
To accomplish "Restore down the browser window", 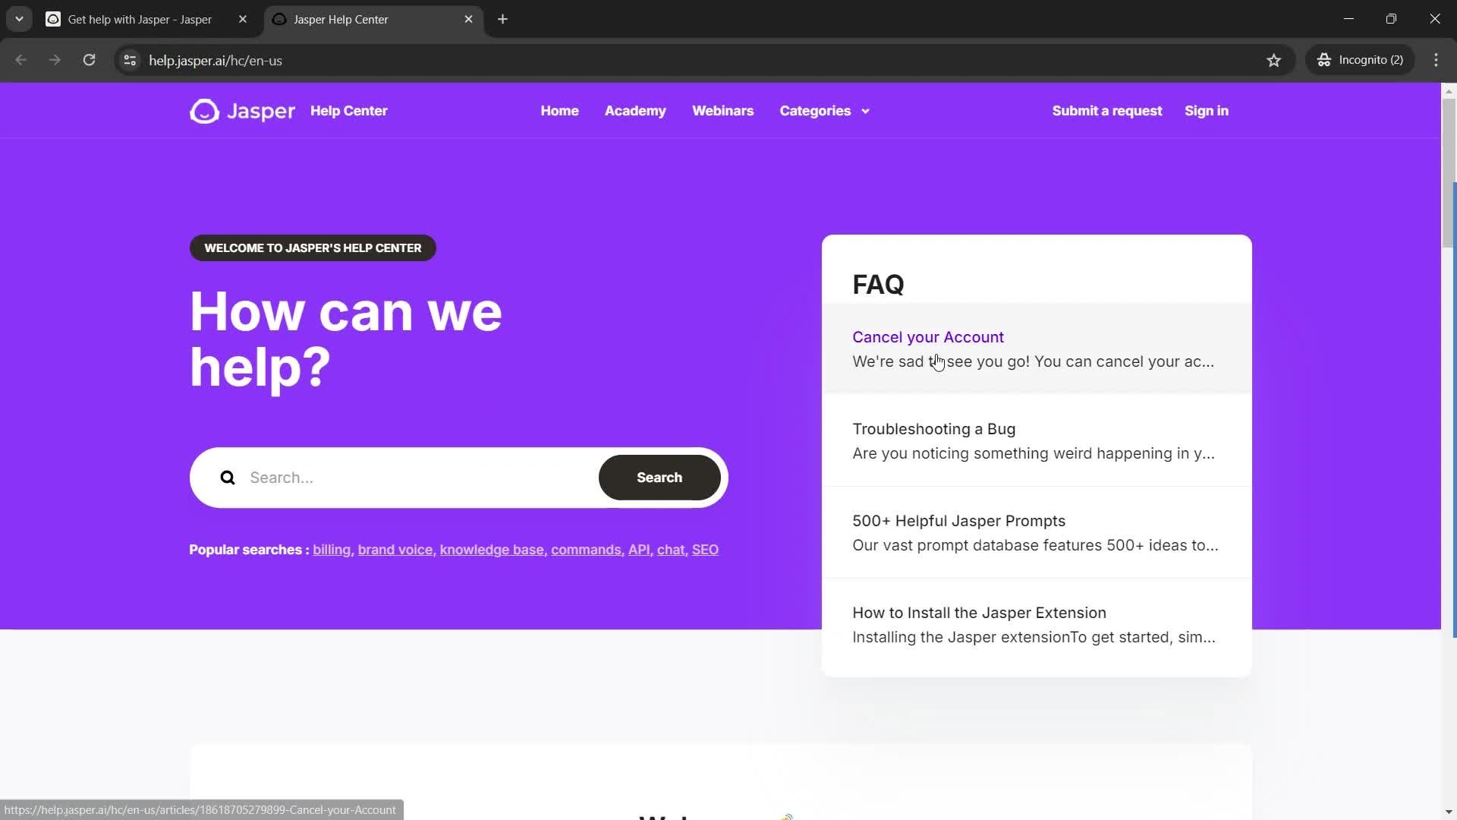I will pos(1391,19).
